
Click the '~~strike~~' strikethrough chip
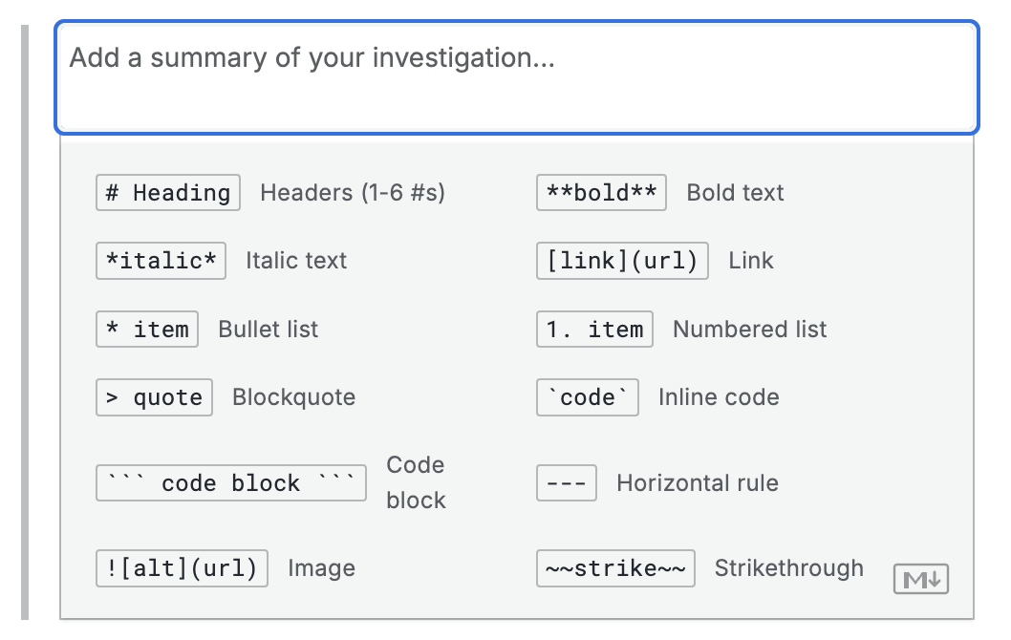615,568
